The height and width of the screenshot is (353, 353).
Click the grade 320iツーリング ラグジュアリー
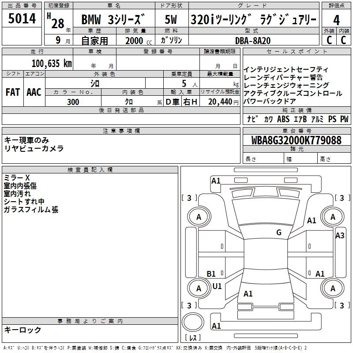(x=253, y=19)
